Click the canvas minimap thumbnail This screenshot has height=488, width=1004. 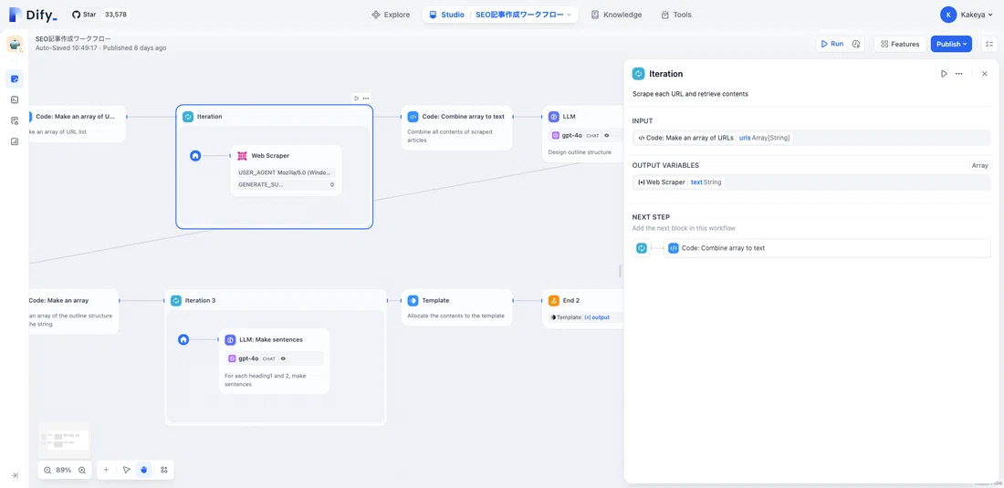(x=64, y=439)
